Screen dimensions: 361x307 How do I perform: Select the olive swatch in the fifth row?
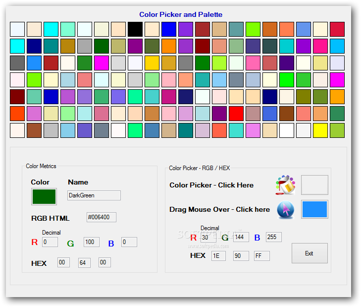(304, 97)
